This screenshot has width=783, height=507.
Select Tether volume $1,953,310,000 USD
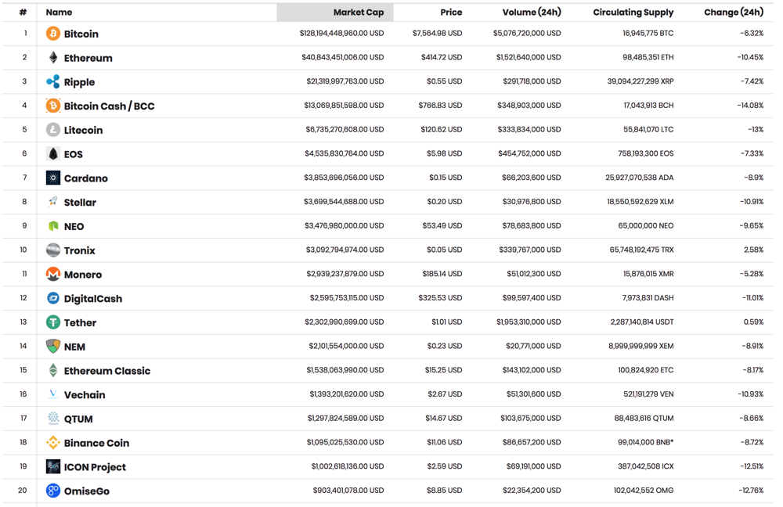point(529,322)
